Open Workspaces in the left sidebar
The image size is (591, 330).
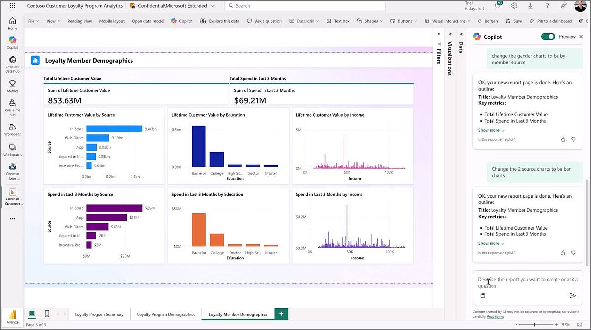click(x=12, y=150)
